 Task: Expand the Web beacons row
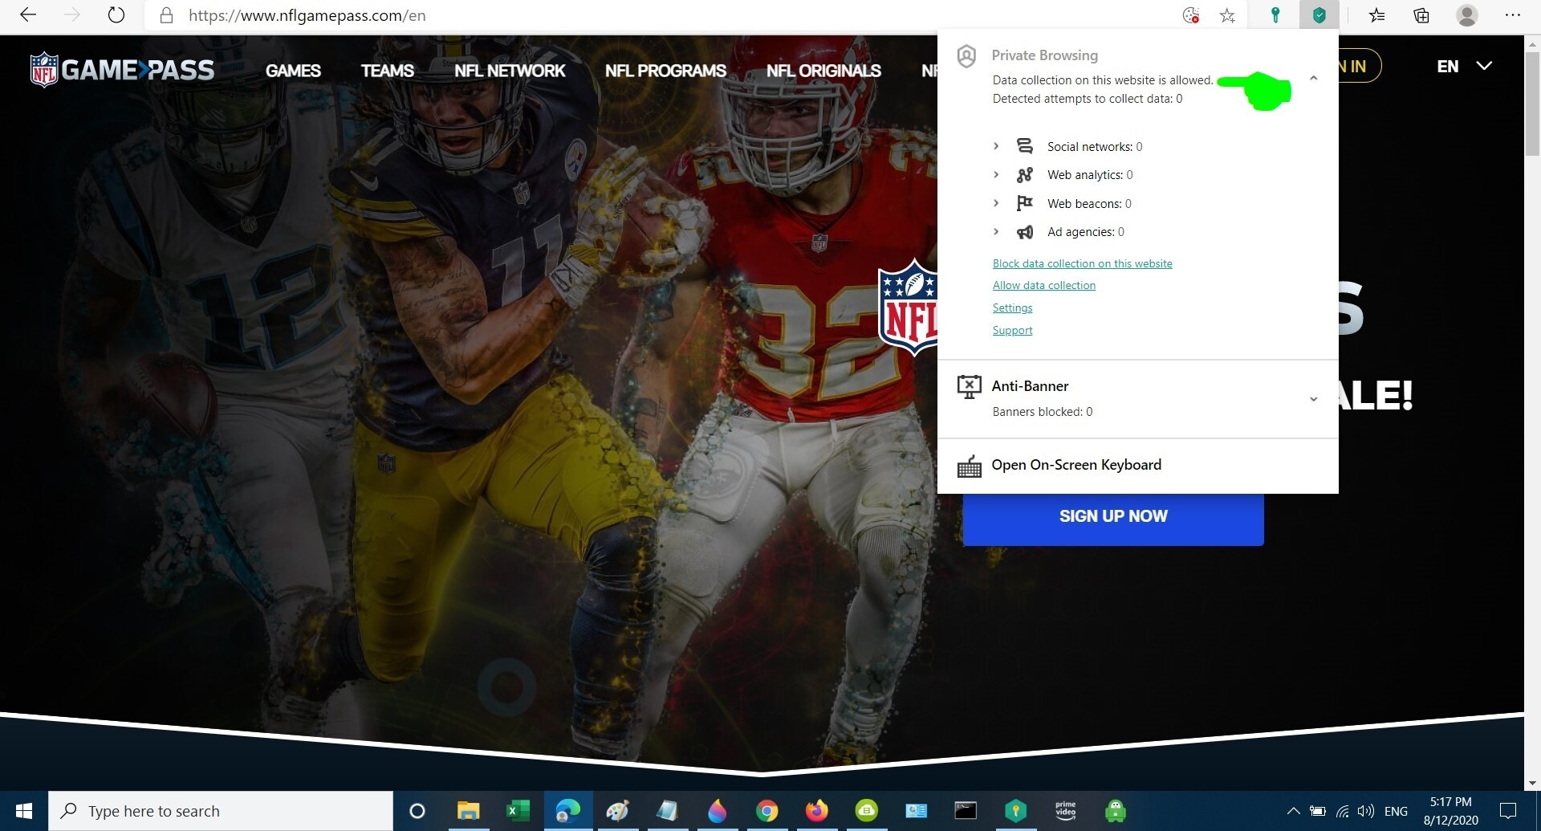[996, 203]
